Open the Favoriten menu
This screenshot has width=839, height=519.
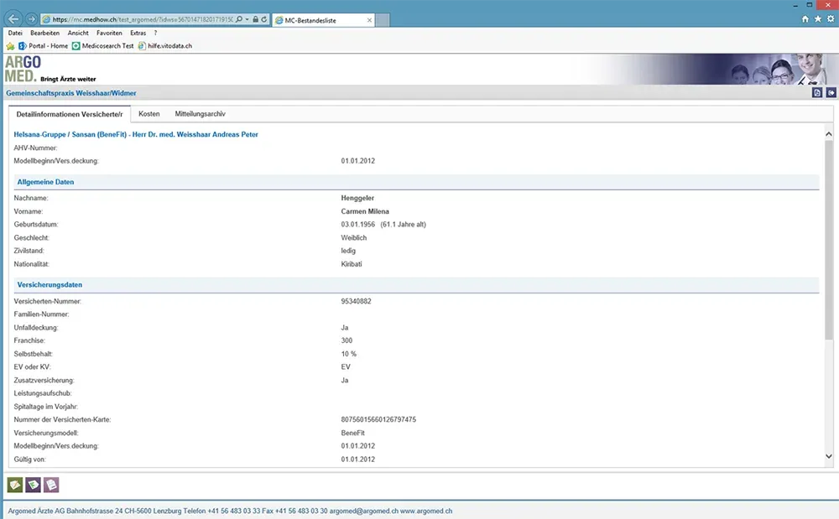(109, 34)
